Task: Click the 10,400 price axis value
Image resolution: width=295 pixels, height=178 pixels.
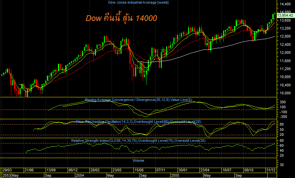Action: point(285,85)
